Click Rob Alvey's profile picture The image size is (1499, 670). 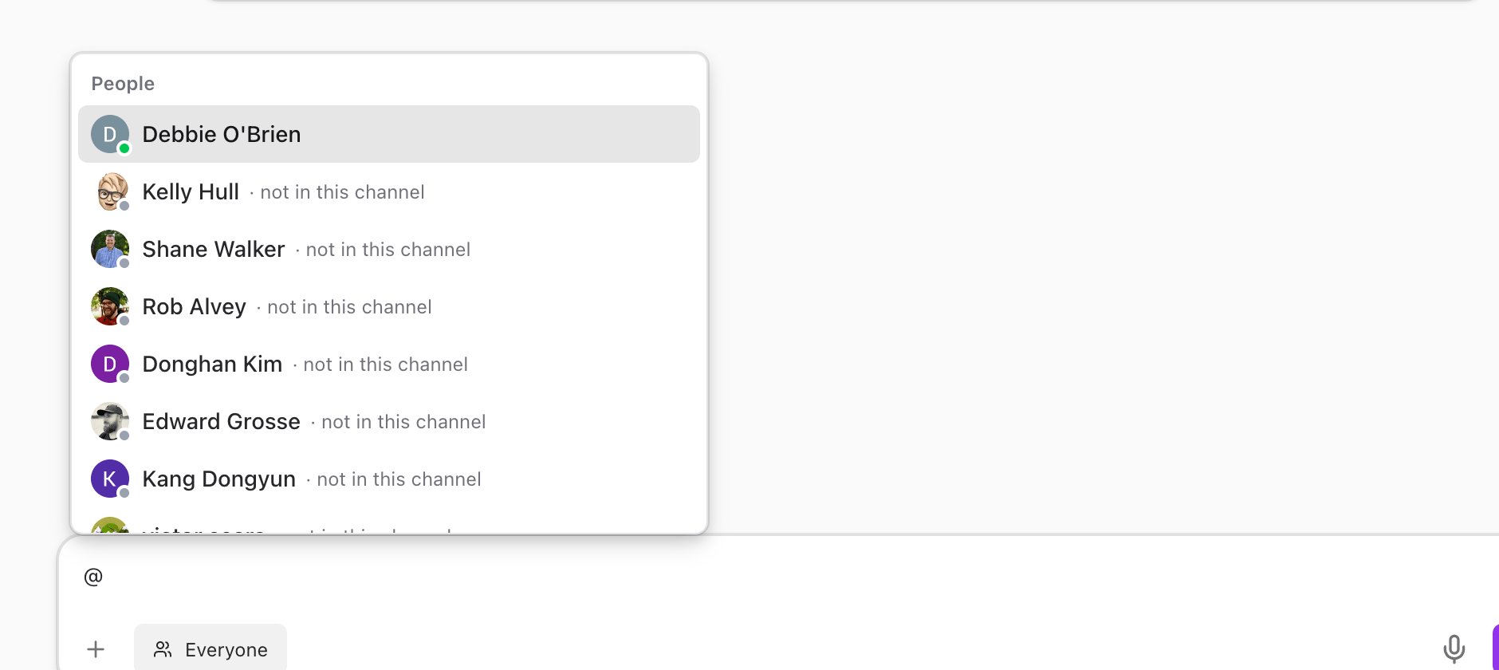pyautogui.click(x=110, y=306)
